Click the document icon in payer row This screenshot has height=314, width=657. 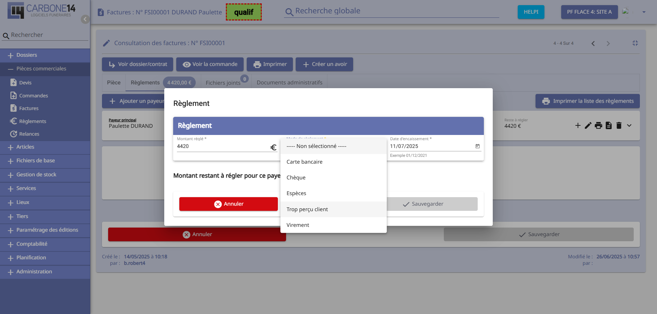pyautogui.click(x=608, y=126)
